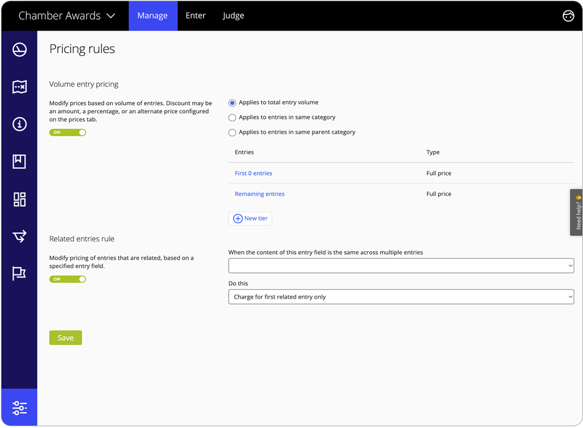Open the settings sliders icon at sidebar bottom
Screen dimensions: 583x428
tap(19, 408)
